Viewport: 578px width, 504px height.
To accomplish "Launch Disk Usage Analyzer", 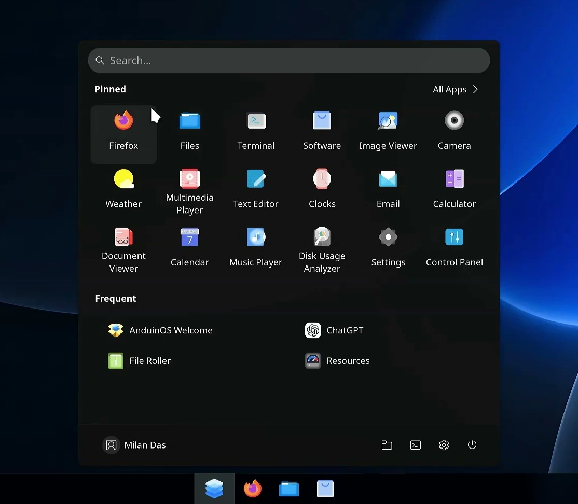I will tap(322, 251).
